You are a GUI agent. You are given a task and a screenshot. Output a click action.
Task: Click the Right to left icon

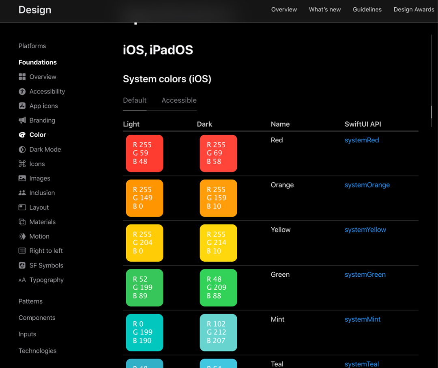pyautogui.click(x=22, y=251)
